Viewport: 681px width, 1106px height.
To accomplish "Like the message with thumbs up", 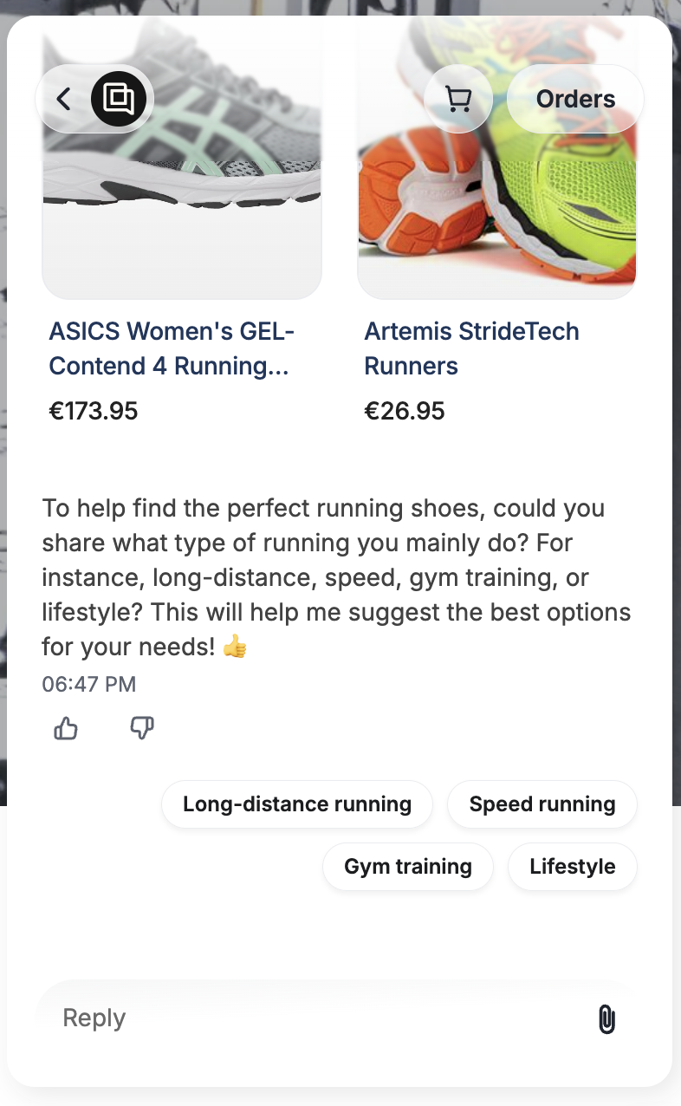I will [x=66, y=729].
